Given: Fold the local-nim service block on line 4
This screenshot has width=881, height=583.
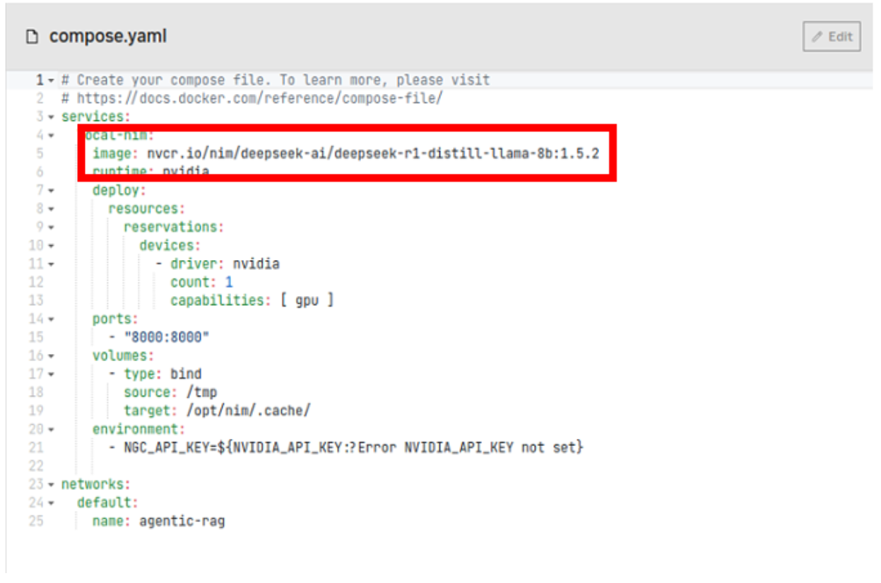Looking at the screenshot, I should (x=51, y=135).
